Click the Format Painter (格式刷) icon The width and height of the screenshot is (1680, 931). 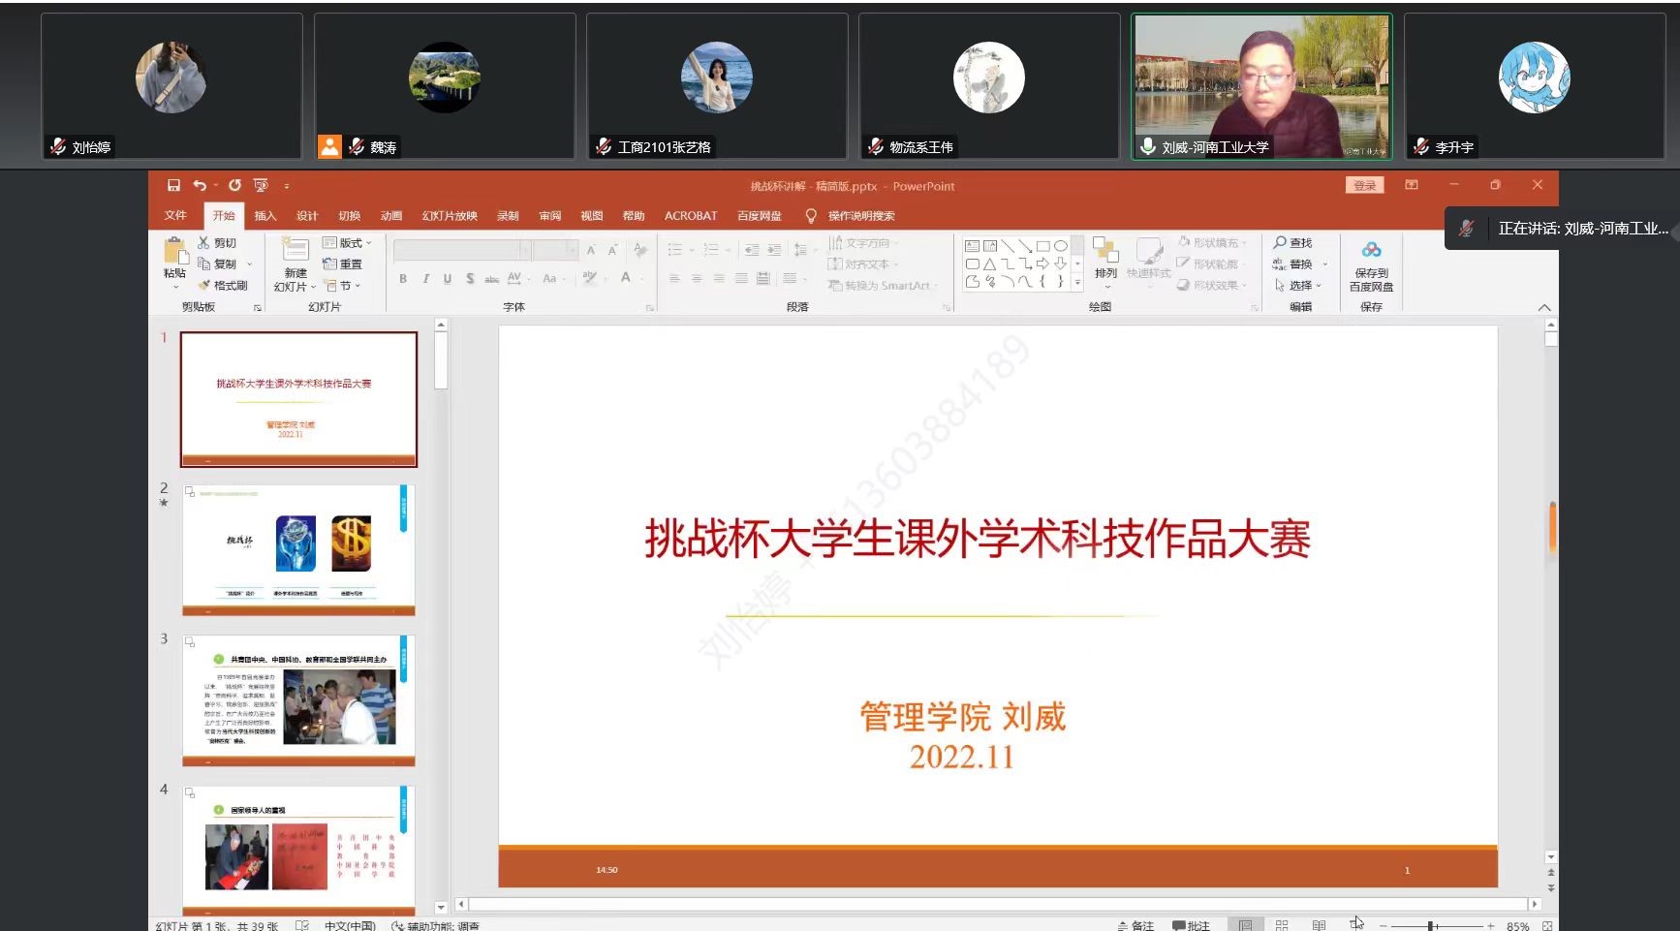pos(204,286)
